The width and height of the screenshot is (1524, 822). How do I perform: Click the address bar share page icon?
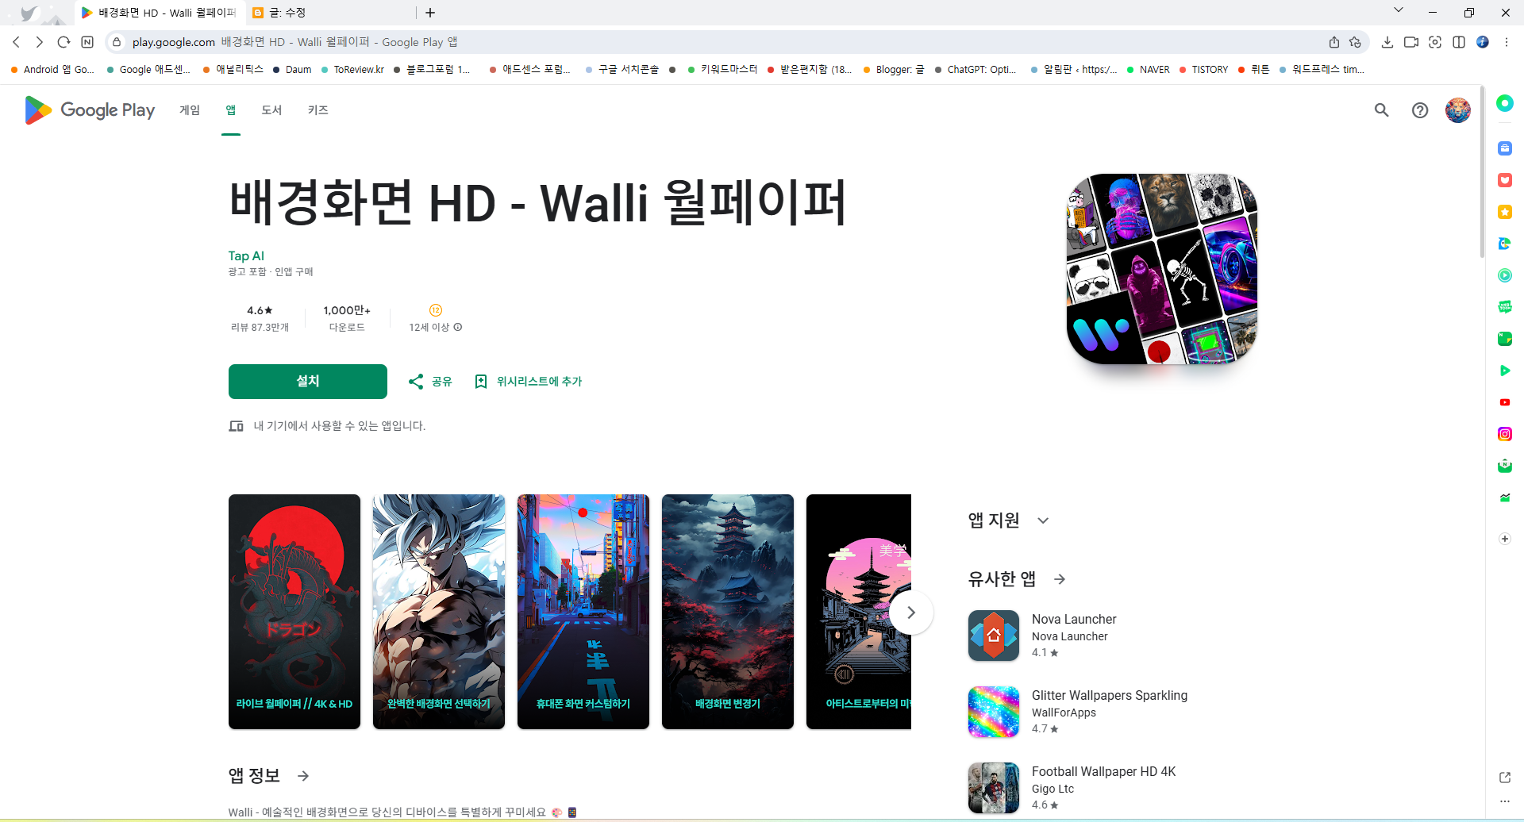(1334, 42)
